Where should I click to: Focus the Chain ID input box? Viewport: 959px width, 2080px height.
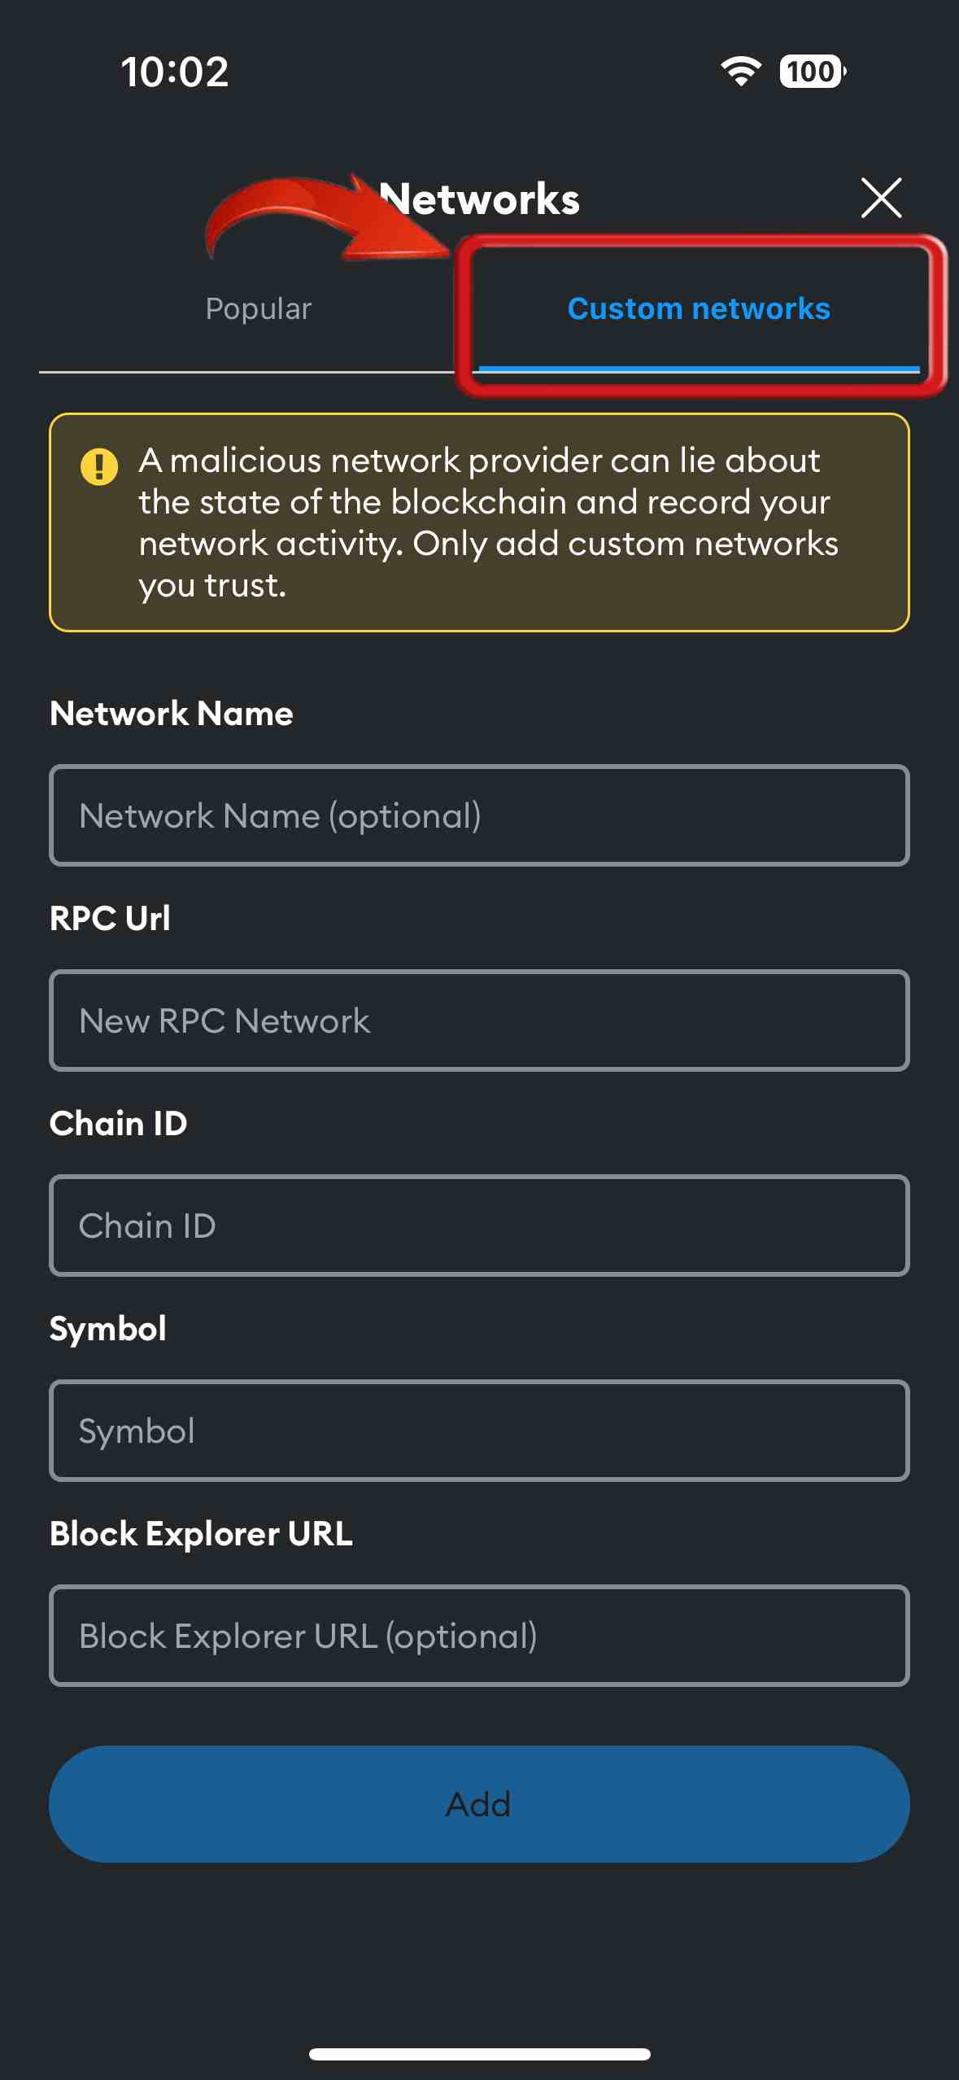pyautogui.click(x=479, y=1226)
